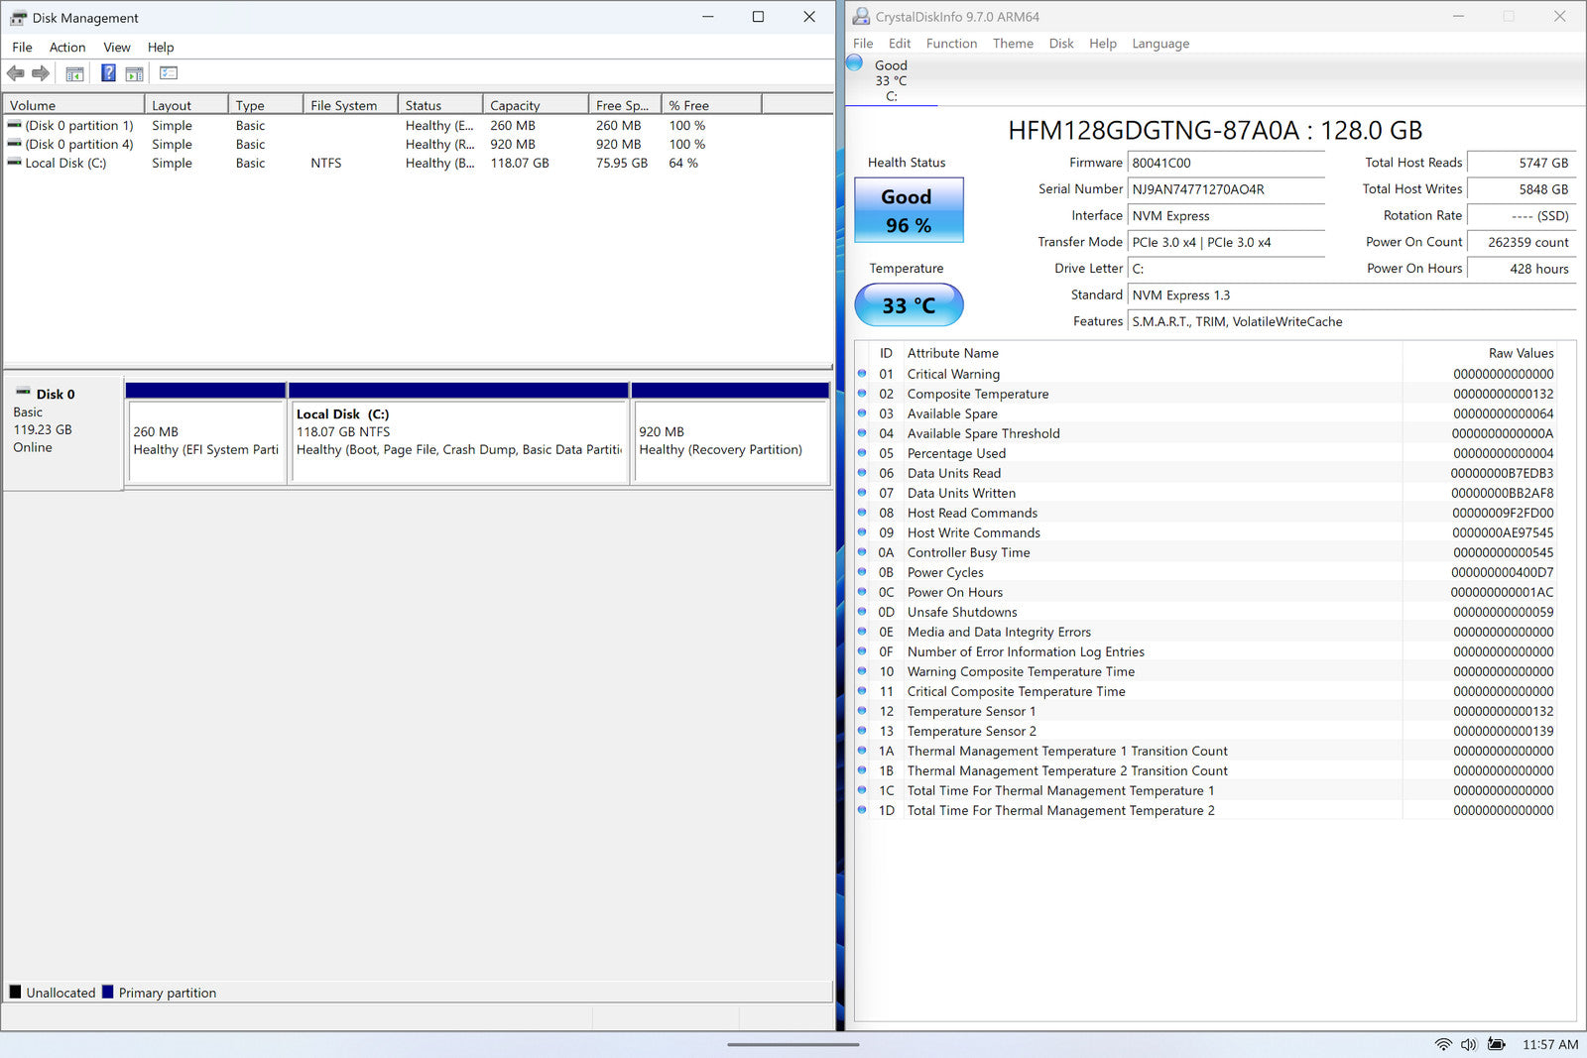The width and height of the screenshot is (1587, 1058).
Task: Select the Good 33 °C C: disk tab
Action: (x=891, y=79)
